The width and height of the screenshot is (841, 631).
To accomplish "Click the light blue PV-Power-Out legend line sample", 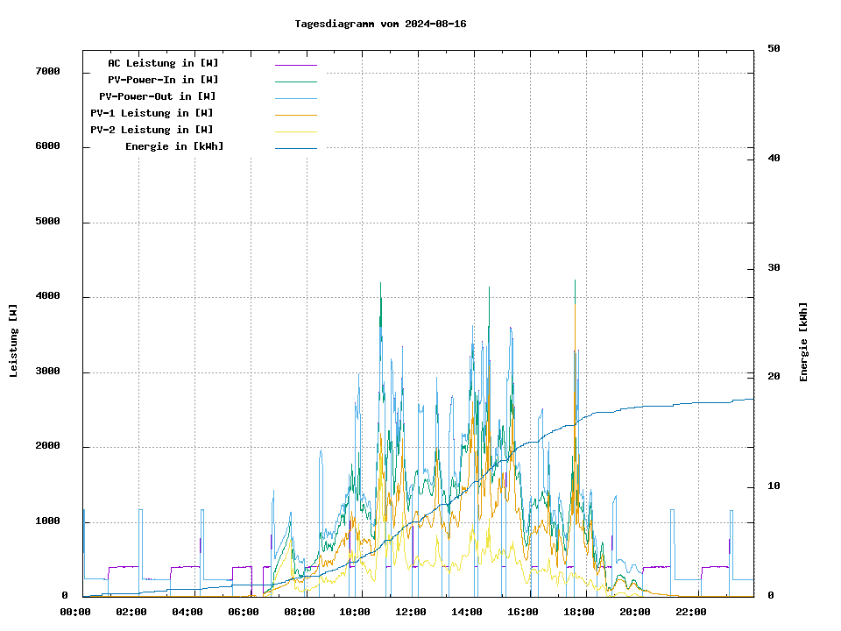I will [295, 98].
